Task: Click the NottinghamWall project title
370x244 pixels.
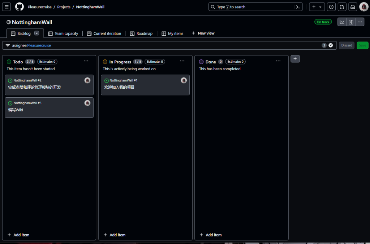Action: (x=32, y=22)
